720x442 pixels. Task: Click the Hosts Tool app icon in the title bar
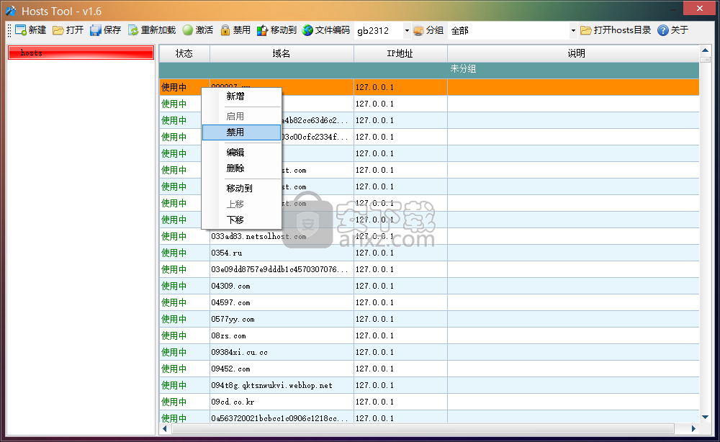11,11
